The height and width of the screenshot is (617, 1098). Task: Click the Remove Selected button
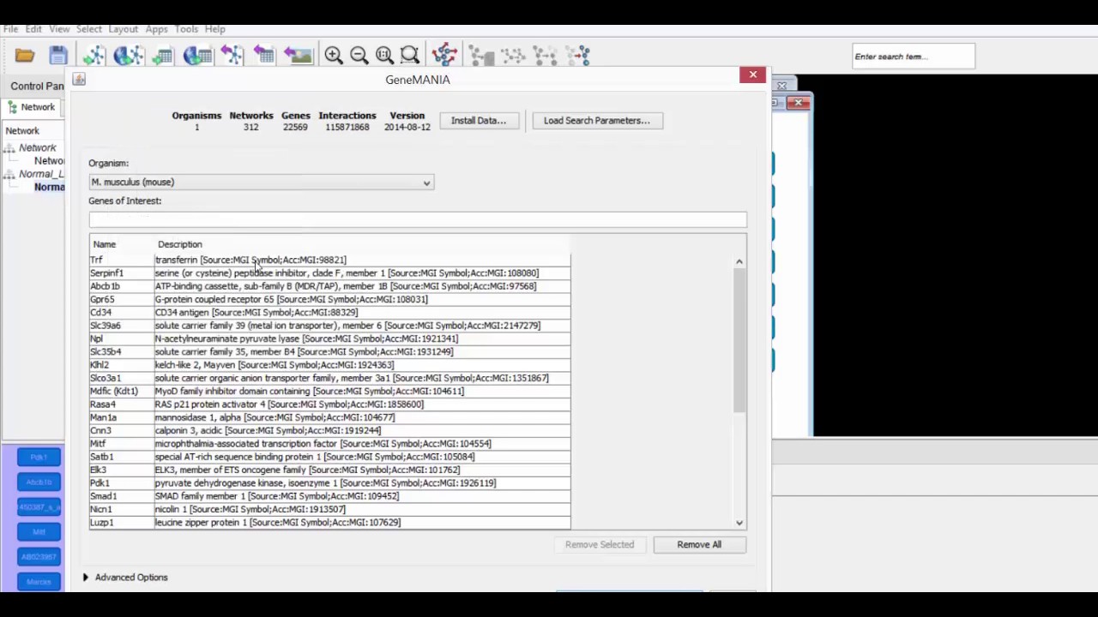(600, 545)
